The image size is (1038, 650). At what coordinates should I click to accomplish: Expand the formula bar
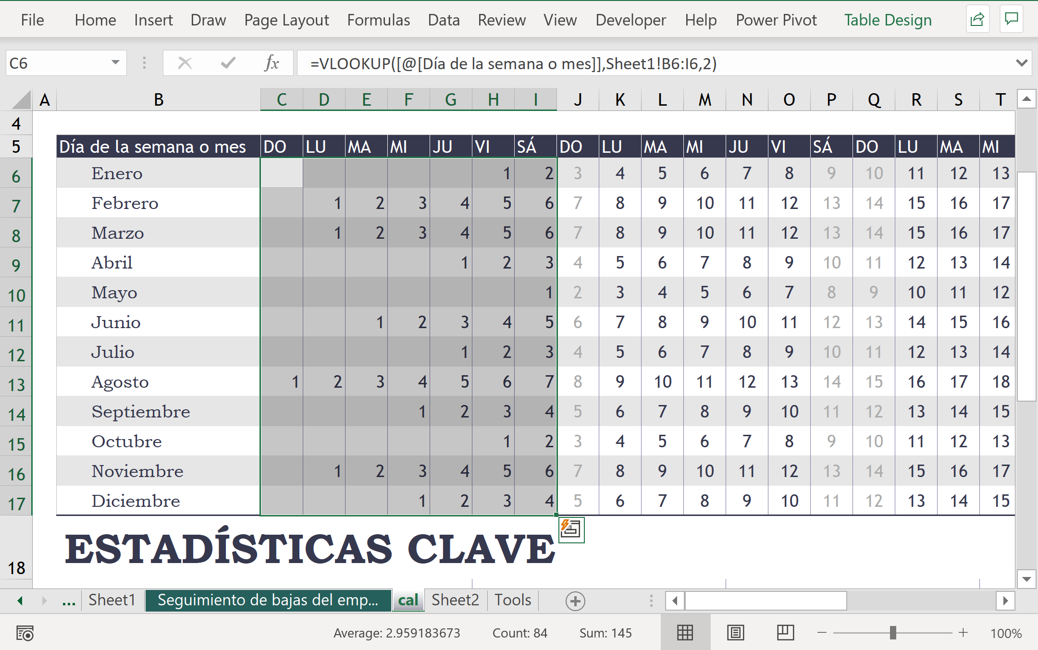tap(1022, 63)
